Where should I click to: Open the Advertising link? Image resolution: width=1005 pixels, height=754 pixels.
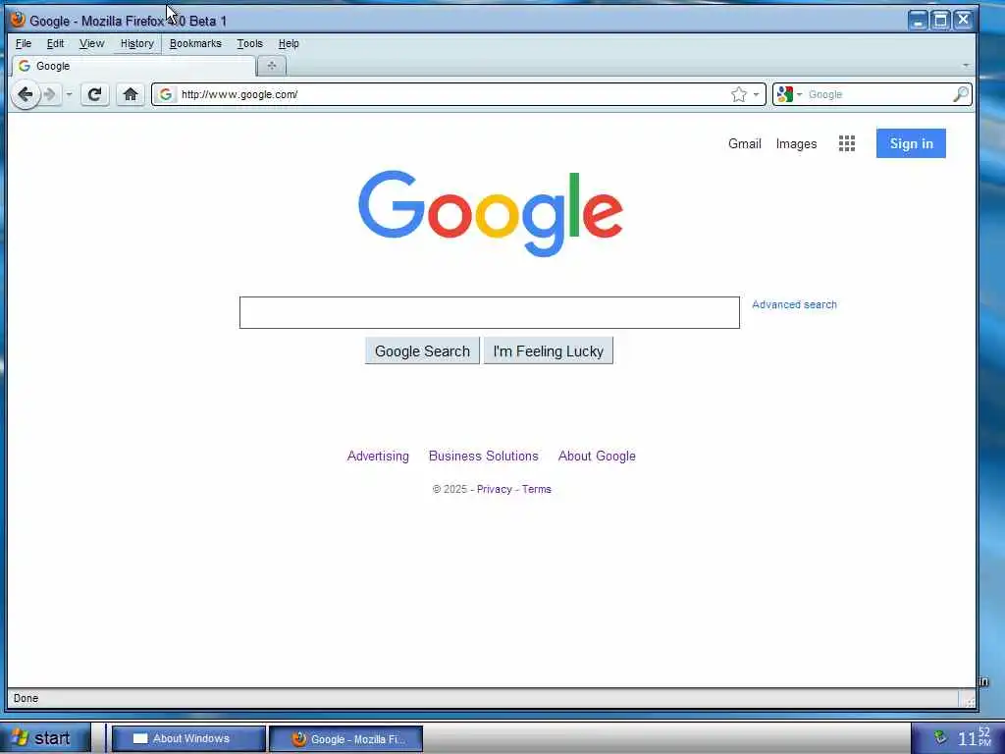pyautogui.click(x=378, y=456)
